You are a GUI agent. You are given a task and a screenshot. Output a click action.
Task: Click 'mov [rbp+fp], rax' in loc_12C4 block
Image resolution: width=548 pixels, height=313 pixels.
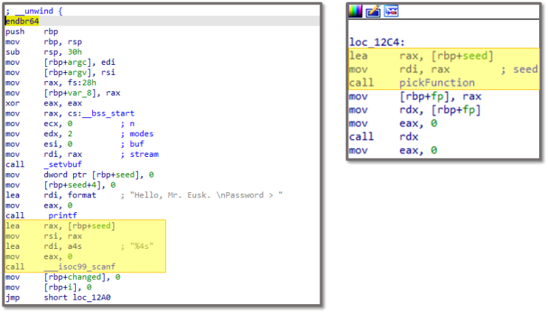click(415, 96)
